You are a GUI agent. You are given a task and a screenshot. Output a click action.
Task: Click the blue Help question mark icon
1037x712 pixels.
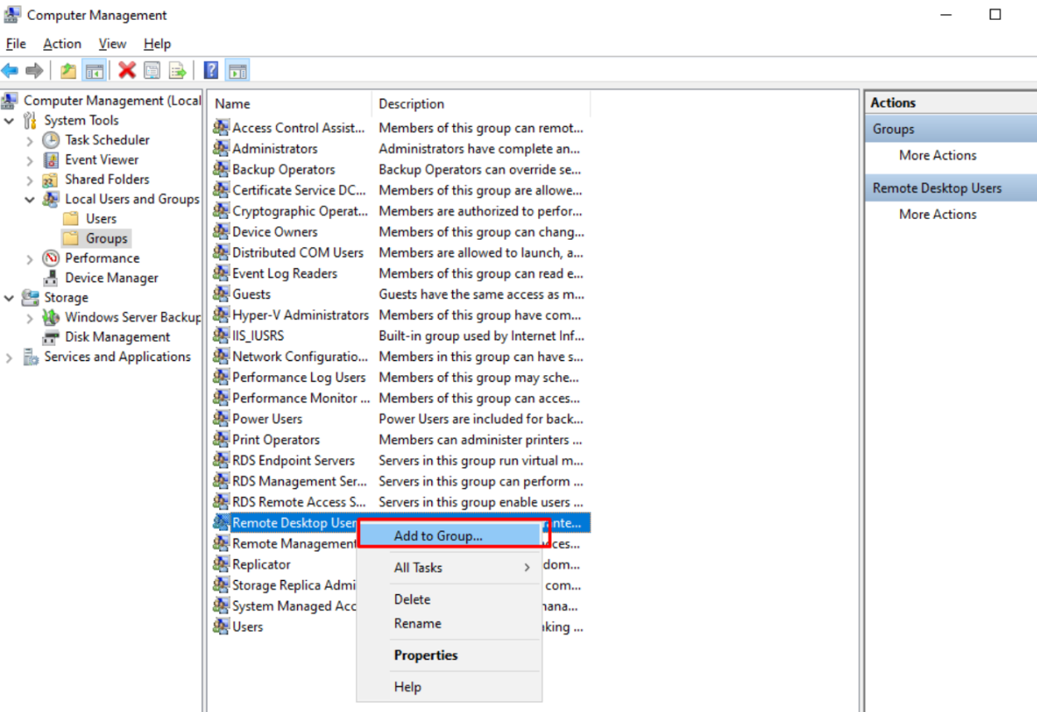coord(209,70)
